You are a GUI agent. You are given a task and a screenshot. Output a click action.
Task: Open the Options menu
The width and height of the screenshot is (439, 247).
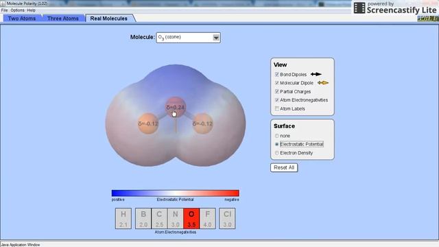[x=17, y=10]
